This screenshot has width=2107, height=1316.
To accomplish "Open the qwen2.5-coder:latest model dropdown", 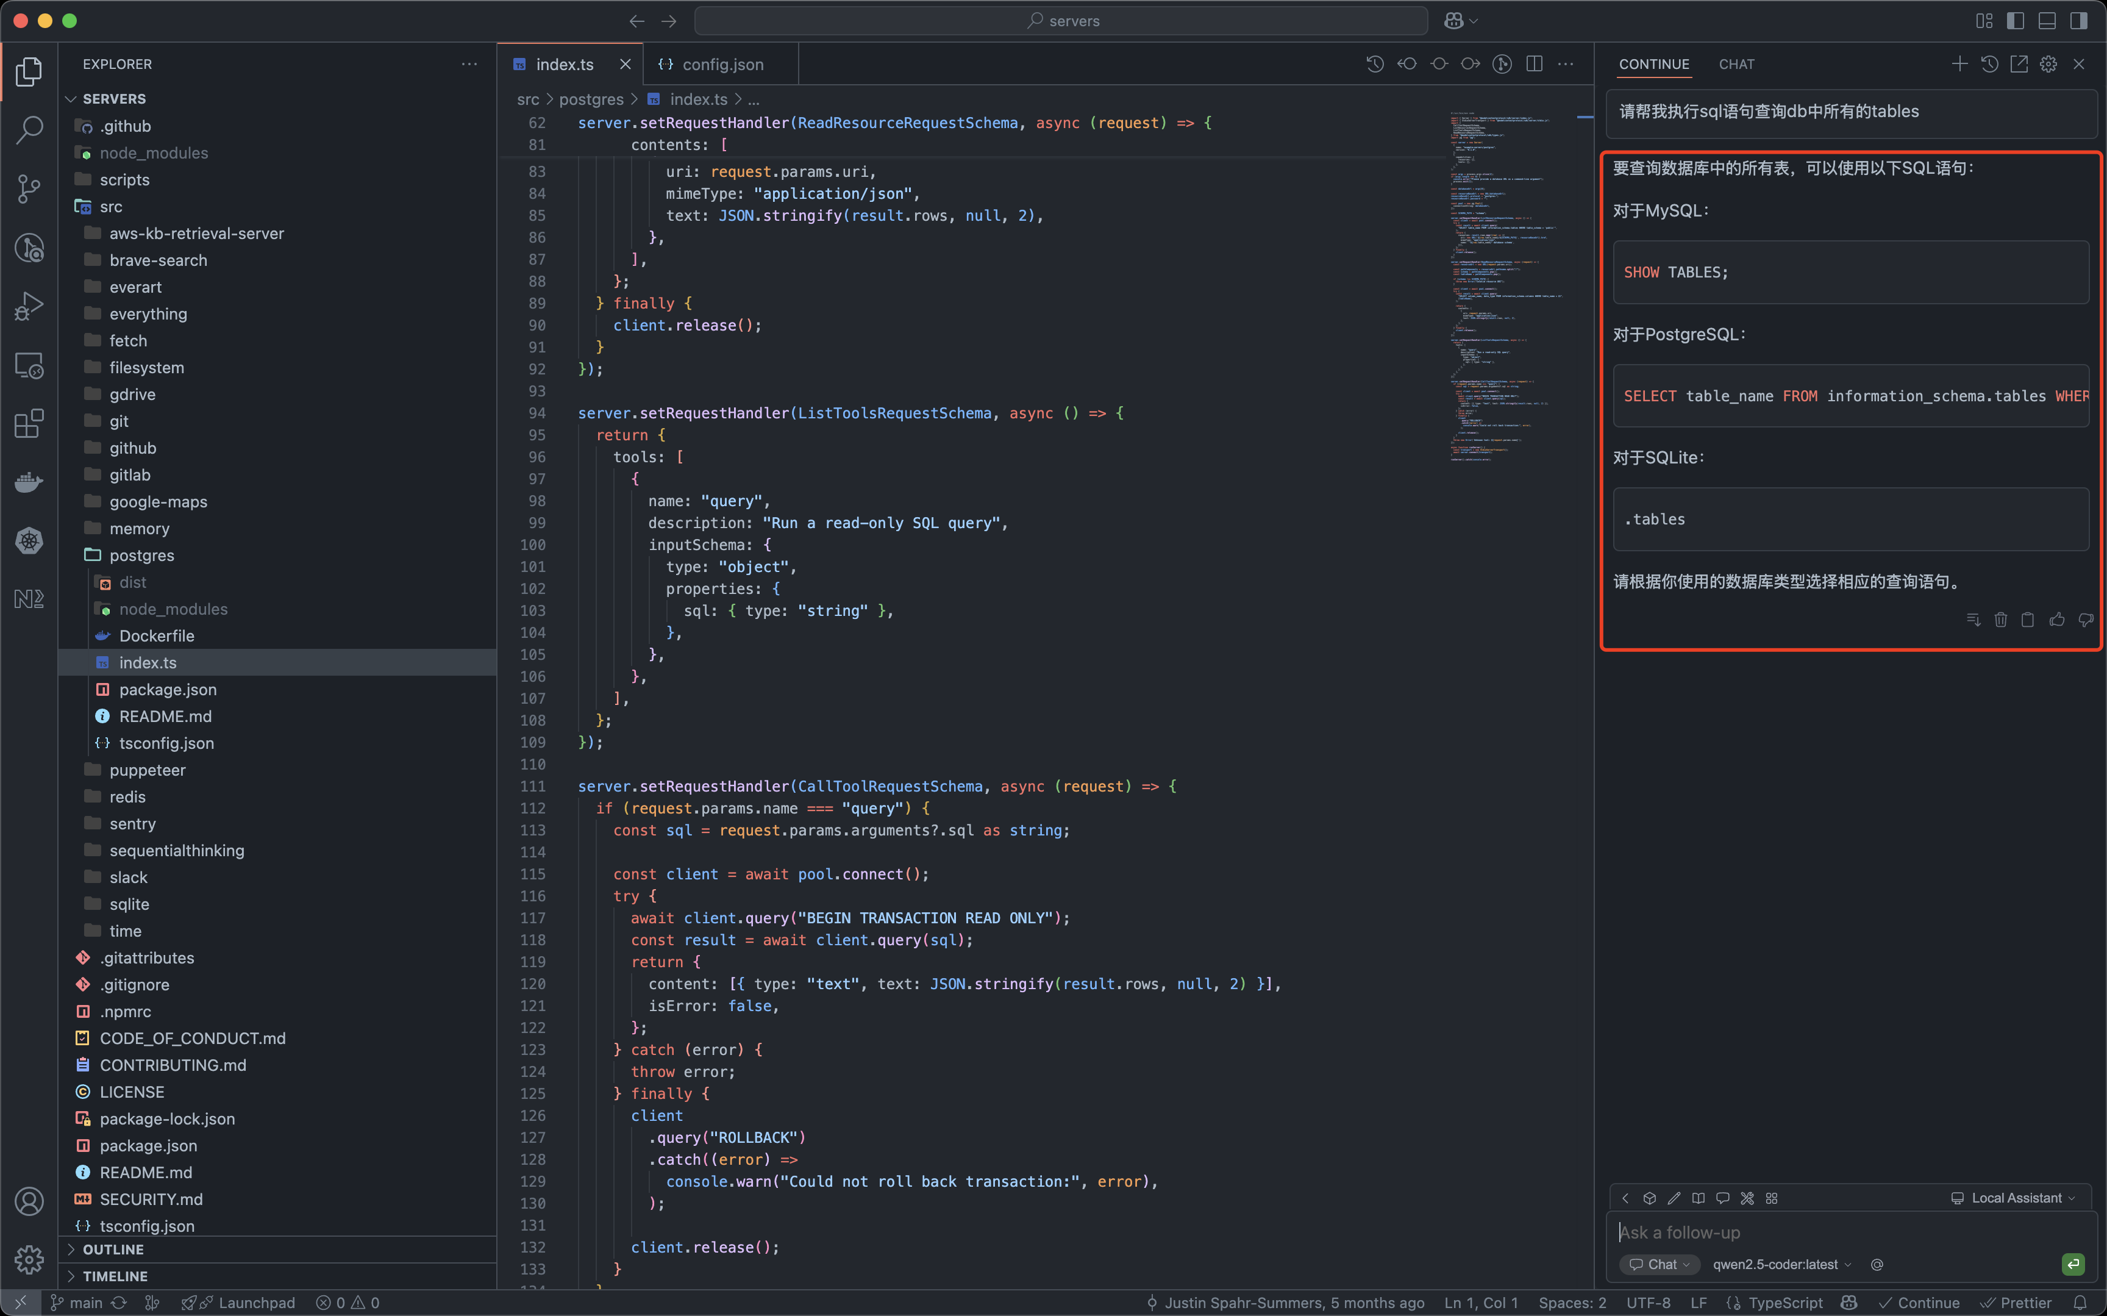I will tap(1781, 1265).
